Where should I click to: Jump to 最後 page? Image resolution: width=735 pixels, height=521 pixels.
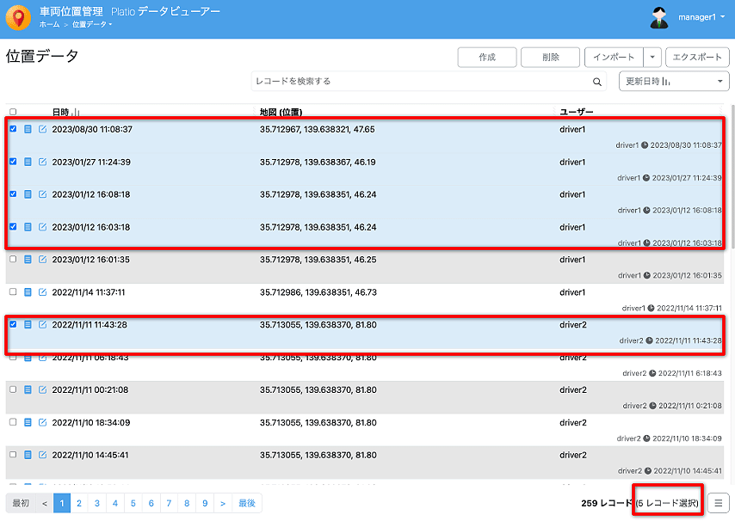point(247,503)
